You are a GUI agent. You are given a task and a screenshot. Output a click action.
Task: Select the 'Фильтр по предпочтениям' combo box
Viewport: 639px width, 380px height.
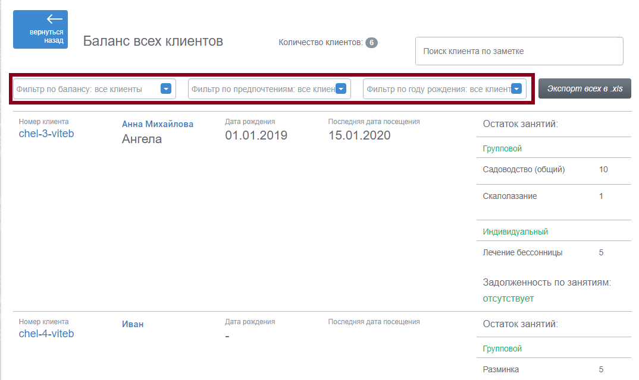click(270, 88)
